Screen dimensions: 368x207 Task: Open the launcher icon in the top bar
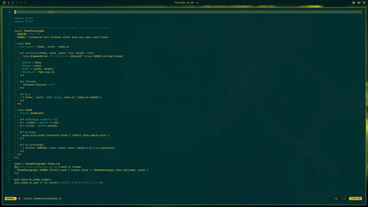pyautogui.click(x=4, y=2)
